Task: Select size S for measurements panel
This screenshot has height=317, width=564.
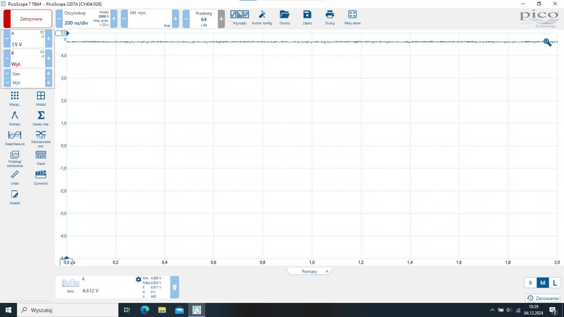Action: [531, 283]
